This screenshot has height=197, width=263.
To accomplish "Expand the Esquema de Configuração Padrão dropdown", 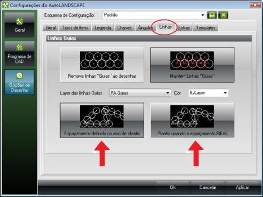I will tap(154, 15).
